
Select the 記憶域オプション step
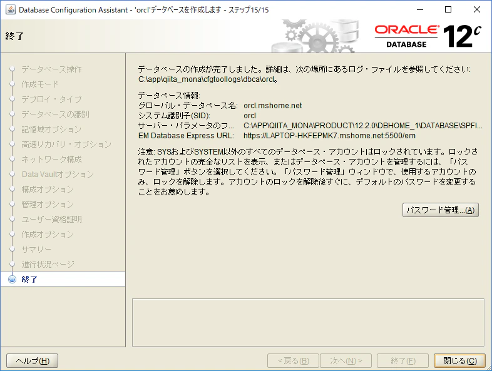(x=51, y=130)
